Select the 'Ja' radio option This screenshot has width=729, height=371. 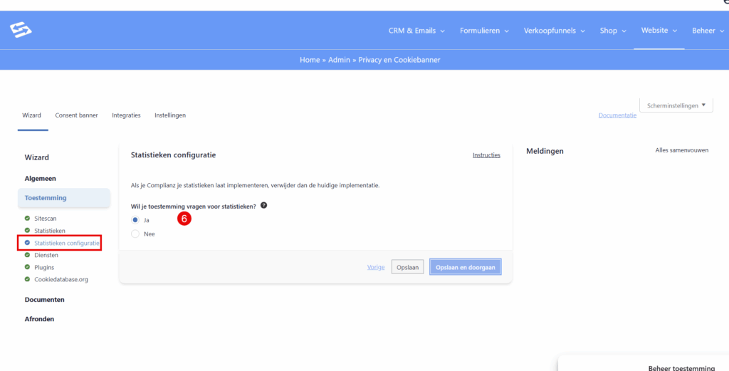coord(135,220)
